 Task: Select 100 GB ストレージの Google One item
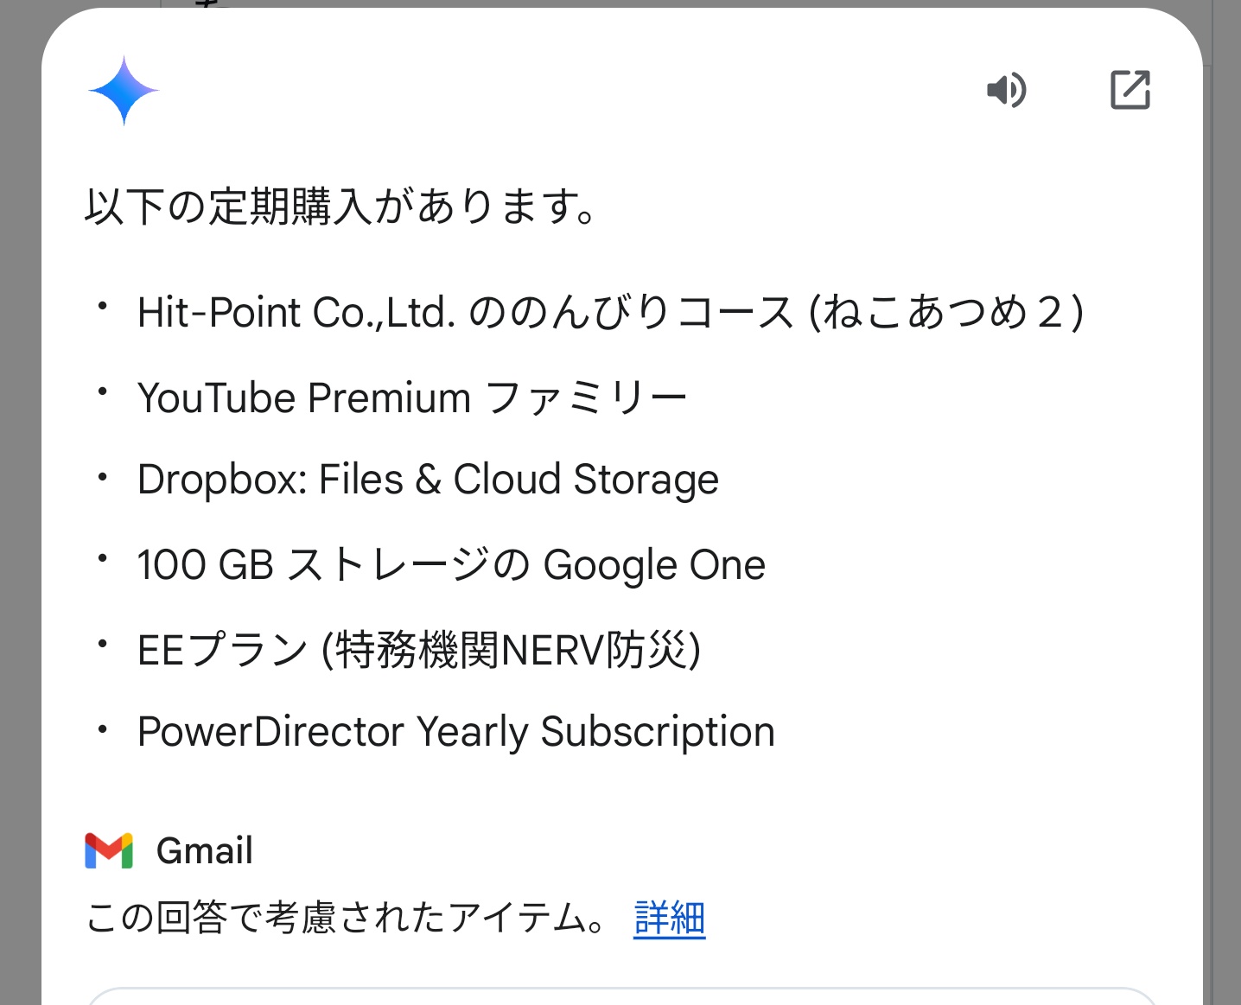451,565
